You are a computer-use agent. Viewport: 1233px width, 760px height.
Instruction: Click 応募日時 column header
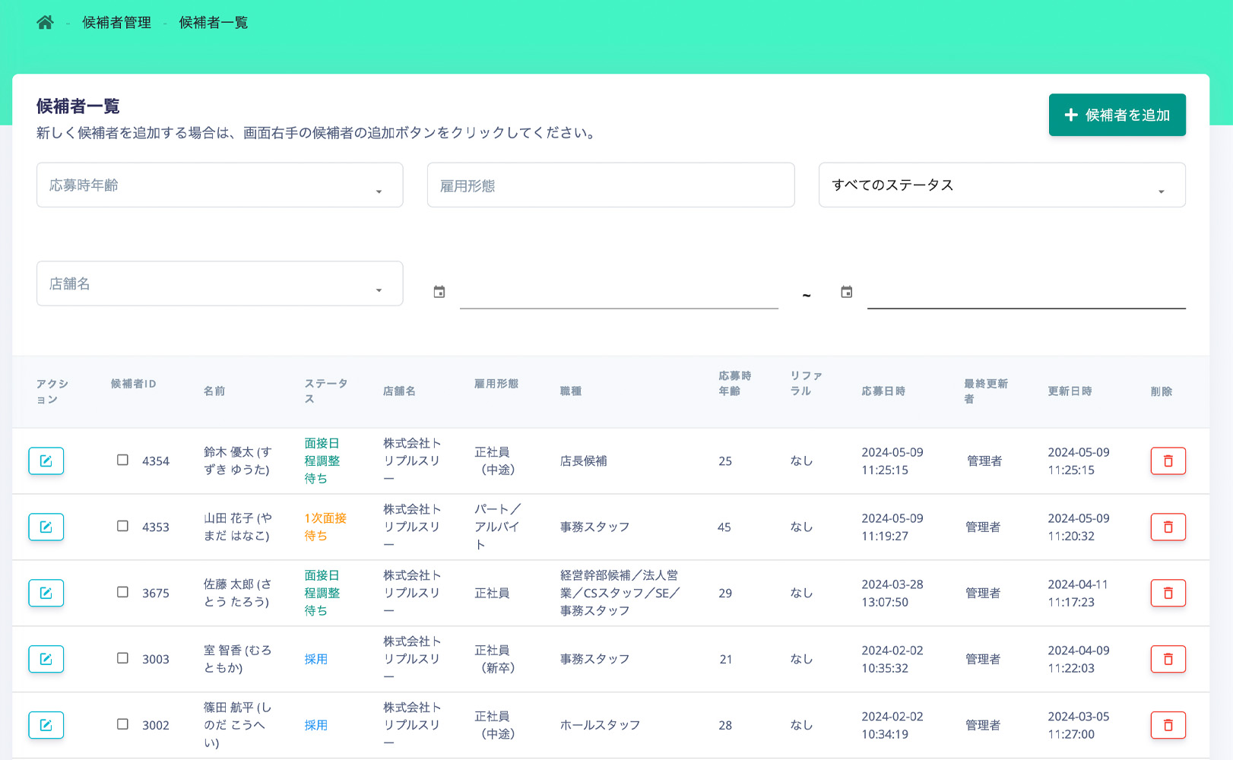(x=883, y=391)
